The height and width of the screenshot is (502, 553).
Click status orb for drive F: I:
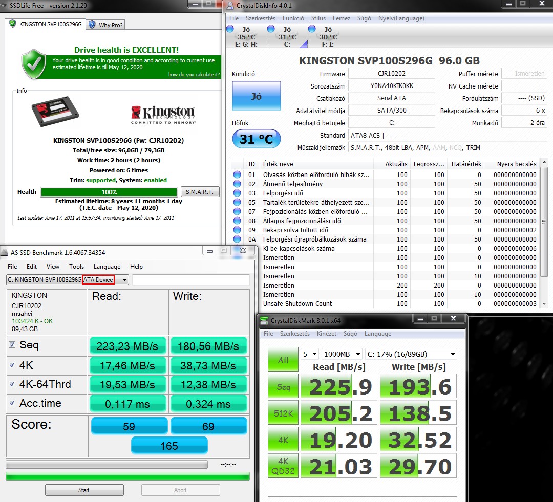pos(312,29)
